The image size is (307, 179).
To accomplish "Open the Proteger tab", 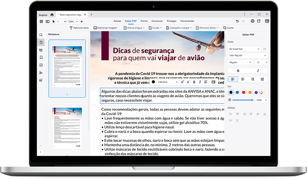I will 172,21.
